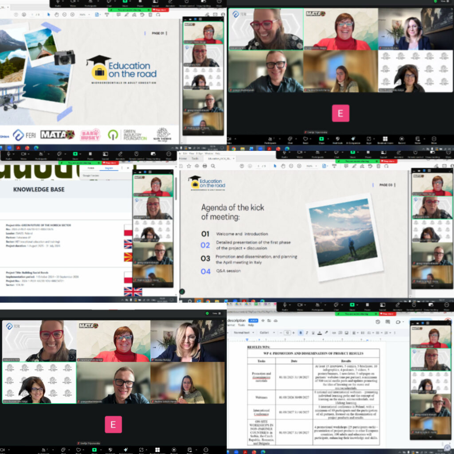Viewport: 454px width, 454px height.
Task: Click the font size 12 field in Google Docs
Action: pyautogui.click(x=287, y=333)
